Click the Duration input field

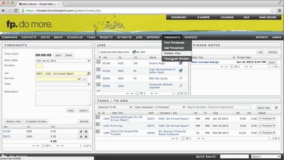click(39, 66)
